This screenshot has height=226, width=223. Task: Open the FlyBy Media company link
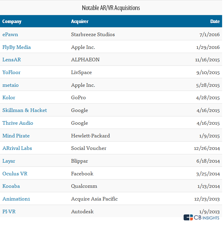(x=17, y=47)
